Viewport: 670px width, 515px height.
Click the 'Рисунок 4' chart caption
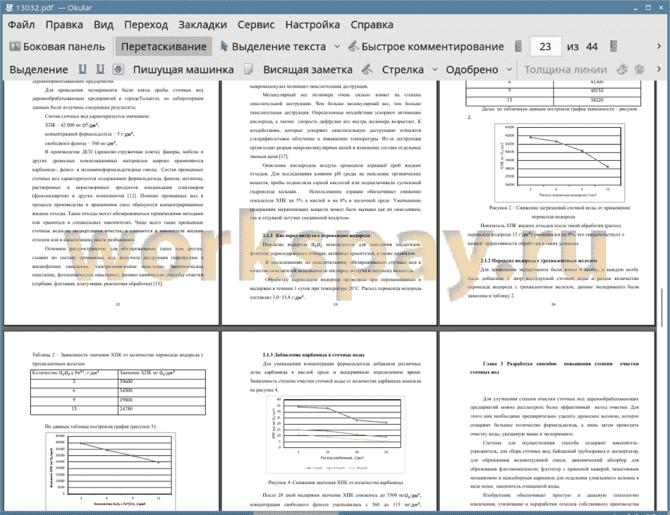(336, 483)
